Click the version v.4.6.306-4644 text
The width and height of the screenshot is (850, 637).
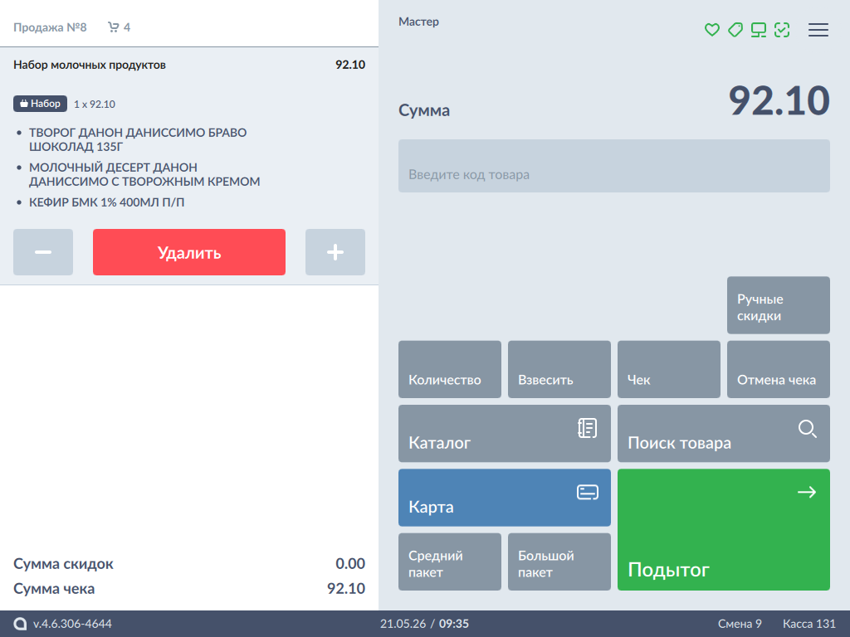pos(72,624)
